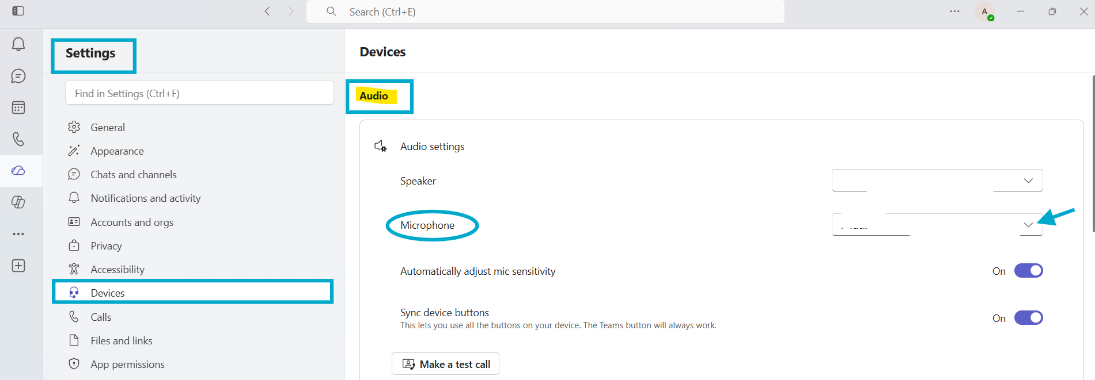Click the gear icon beside General
This screenshot has height=380, width=1095.
tap(74, 127)
